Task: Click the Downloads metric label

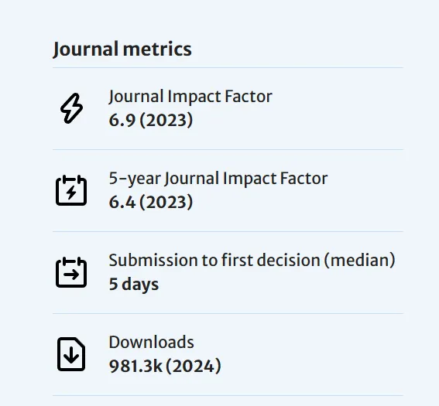Action: (x=151, y=342)
